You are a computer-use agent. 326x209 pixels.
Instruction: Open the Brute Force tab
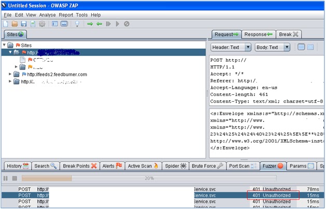(207, 166)
